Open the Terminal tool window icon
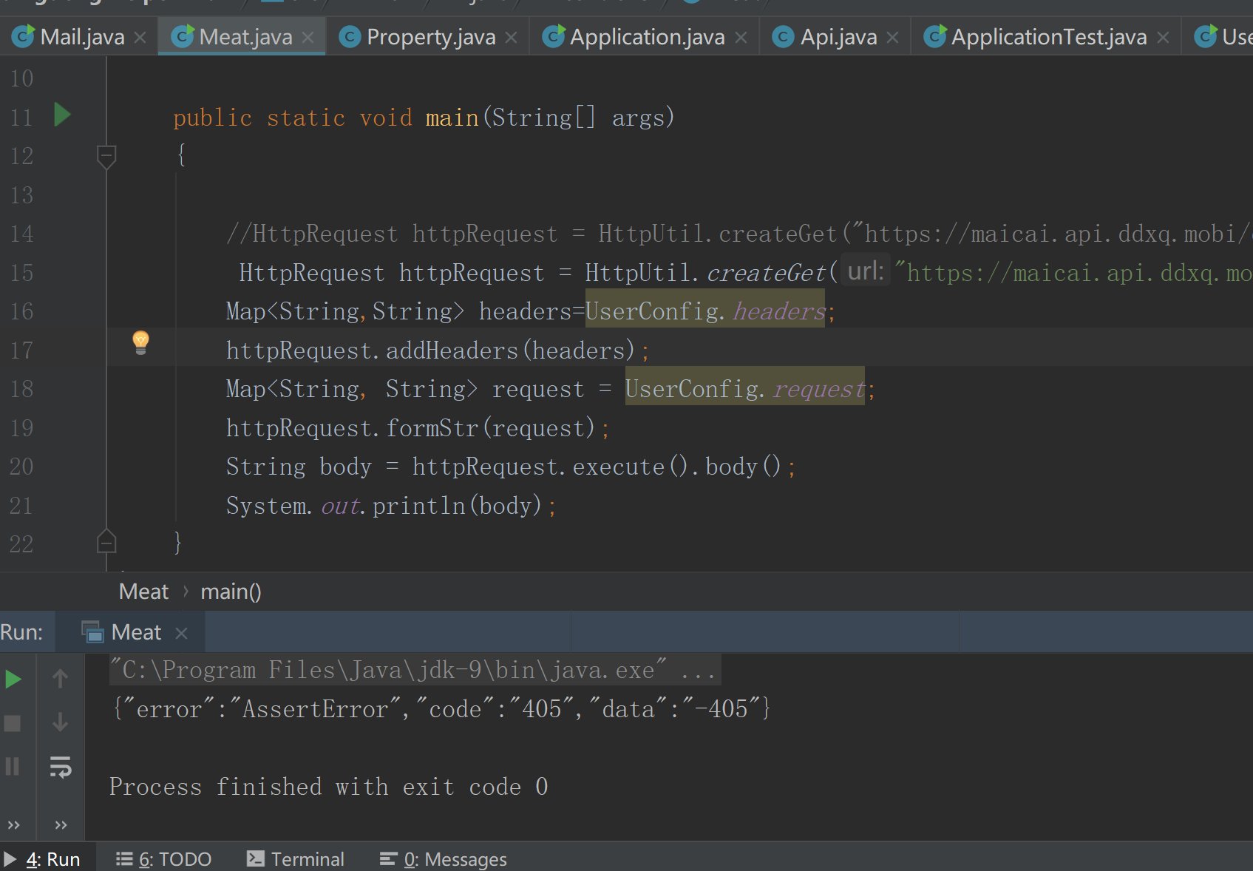Viewport: 1253px width, 871px height. pos(255,858)
